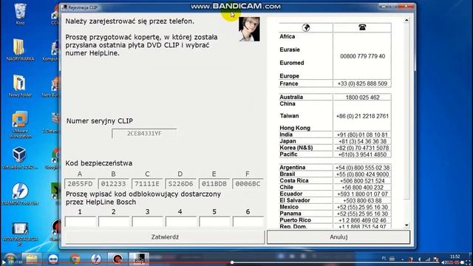
Task: Select the Costa Rica helpline number
Action: point(362,180)
